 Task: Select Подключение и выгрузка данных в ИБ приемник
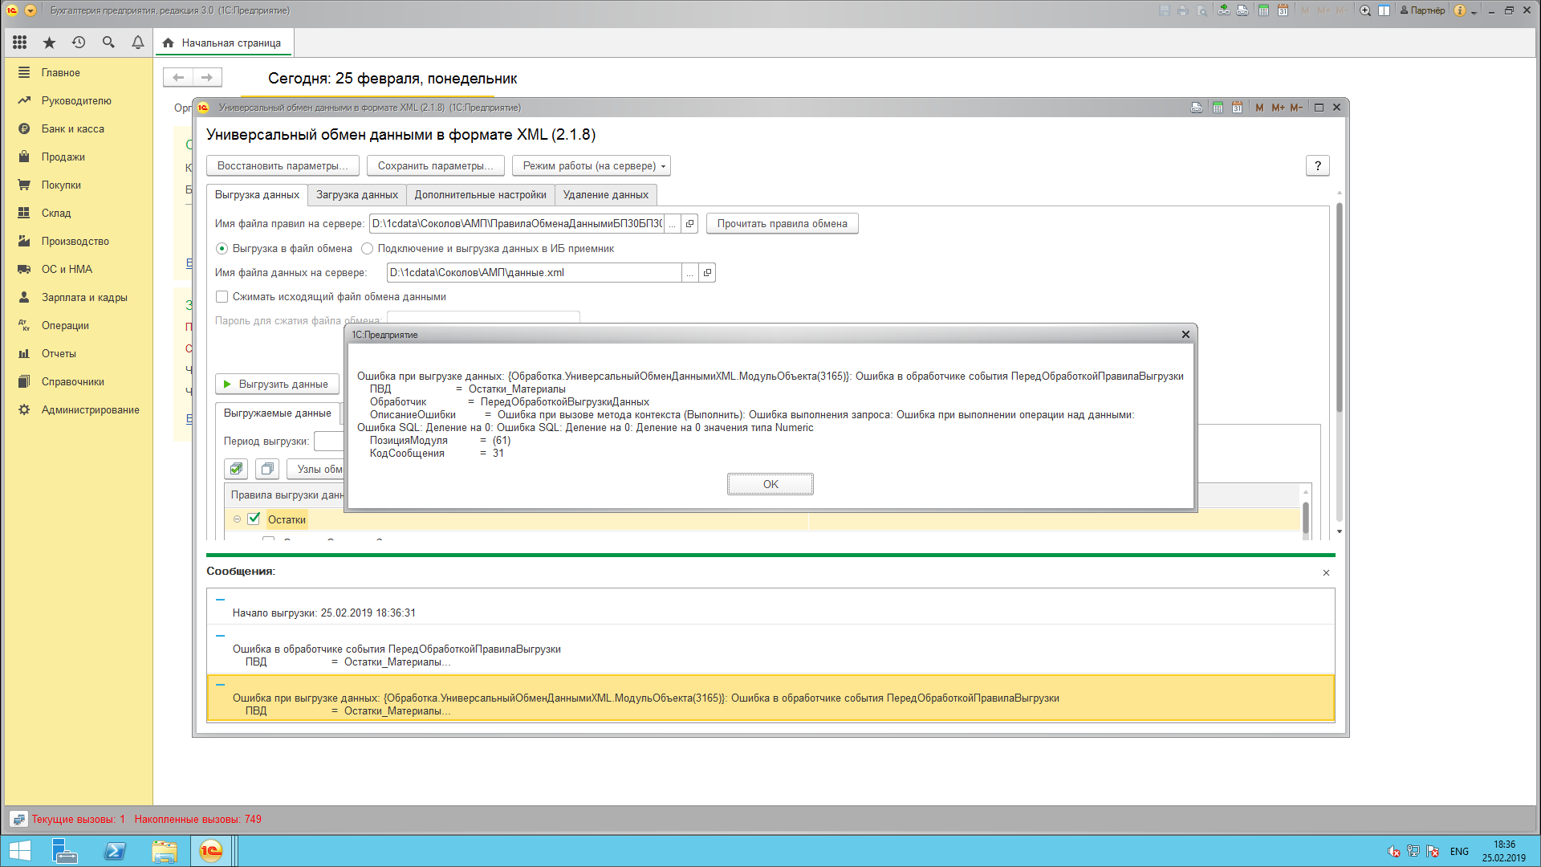coord(367,248)
